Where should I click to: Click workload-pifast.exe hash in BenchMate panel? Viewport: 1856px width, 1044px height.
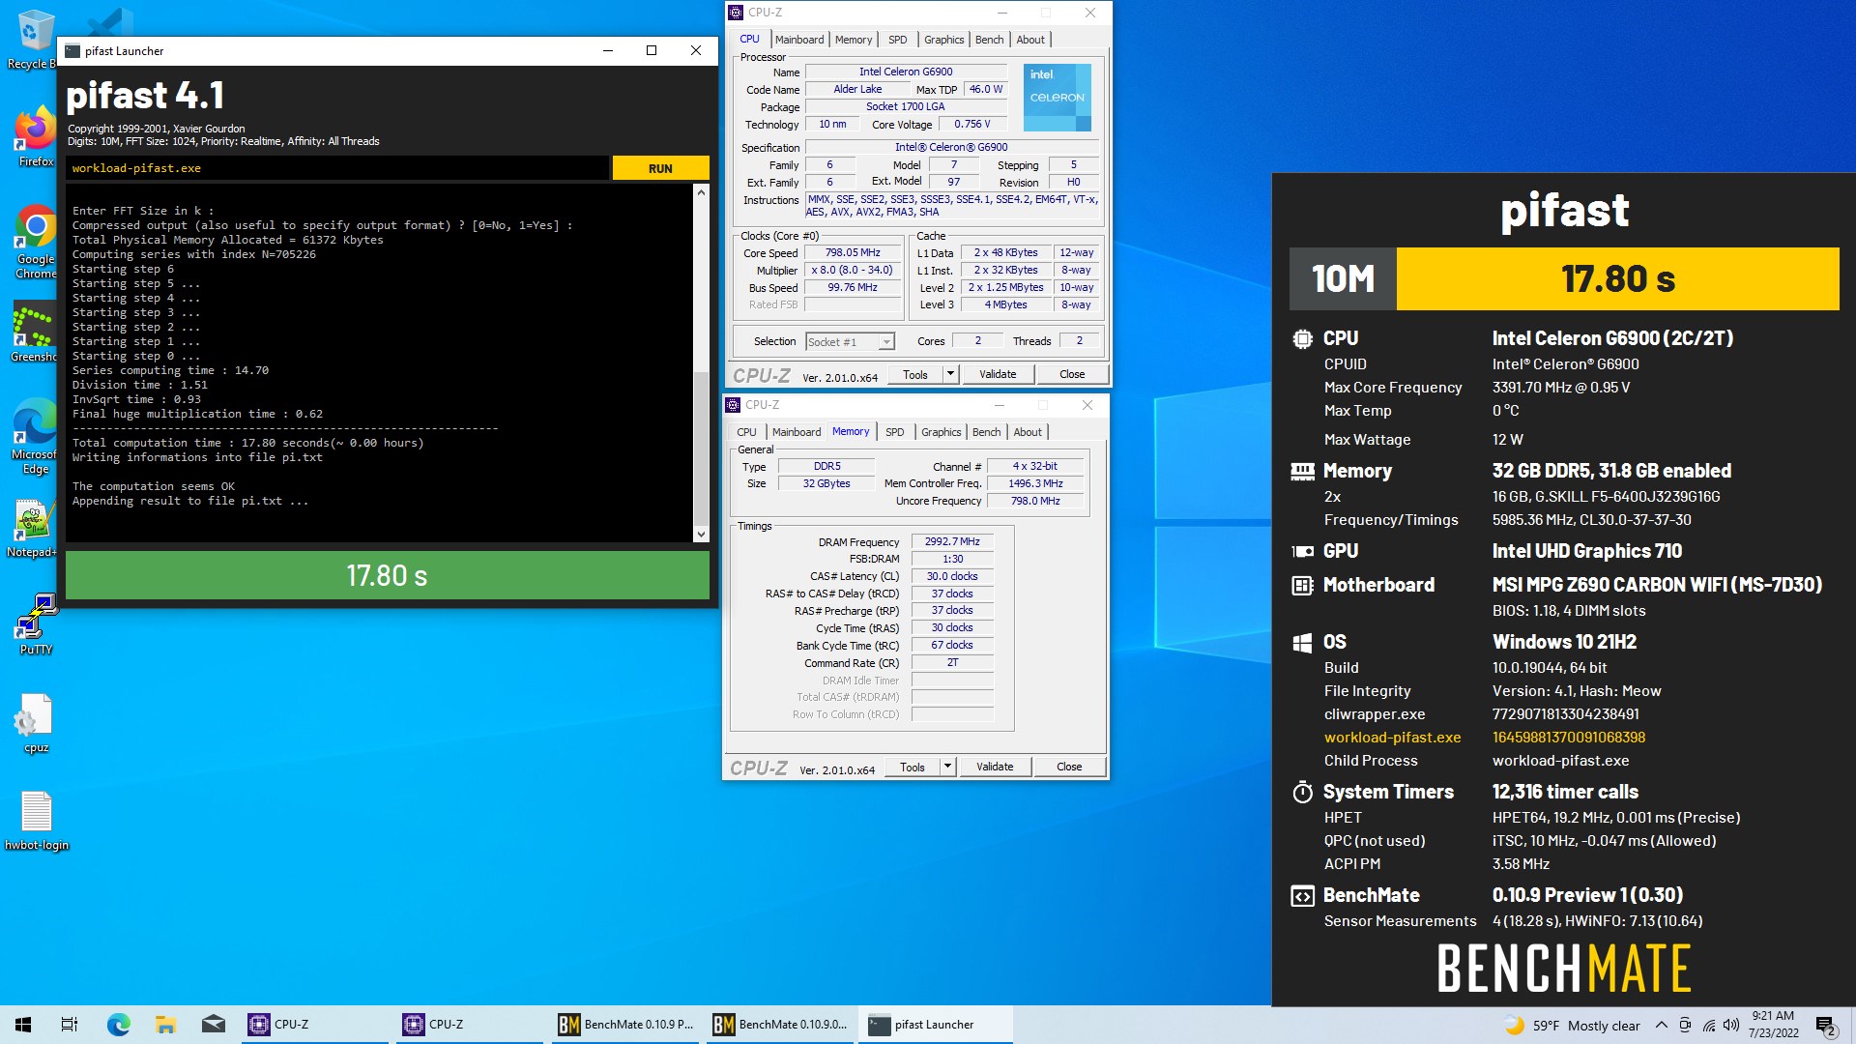(1568, 737)
